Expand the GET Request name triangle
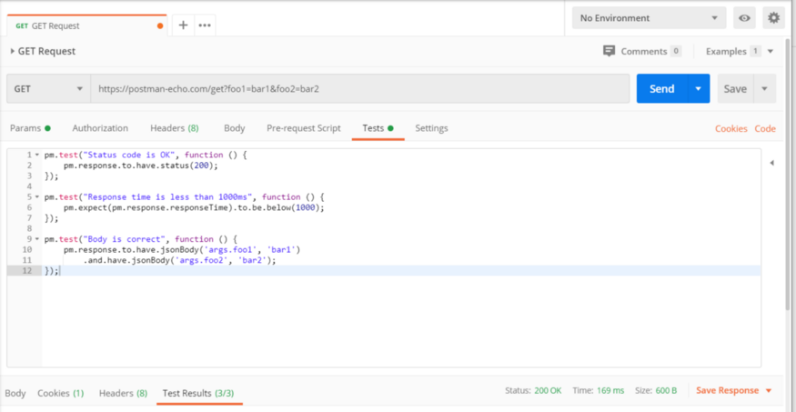 pyautogui.click(x=12, y=52)
